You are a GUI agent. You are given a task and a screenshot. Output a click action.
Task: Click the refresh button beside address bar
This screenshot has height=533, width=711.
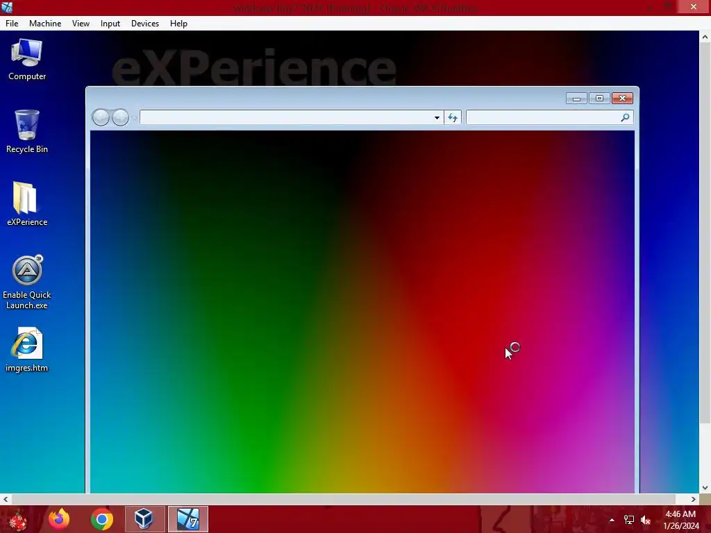tap(453, 118)
